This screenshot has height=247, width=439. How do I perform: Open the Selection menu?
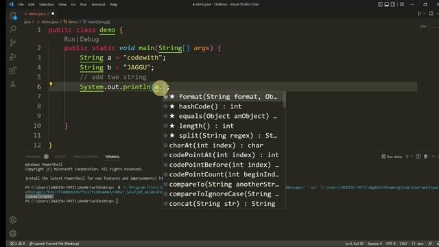tap(47, 5)
